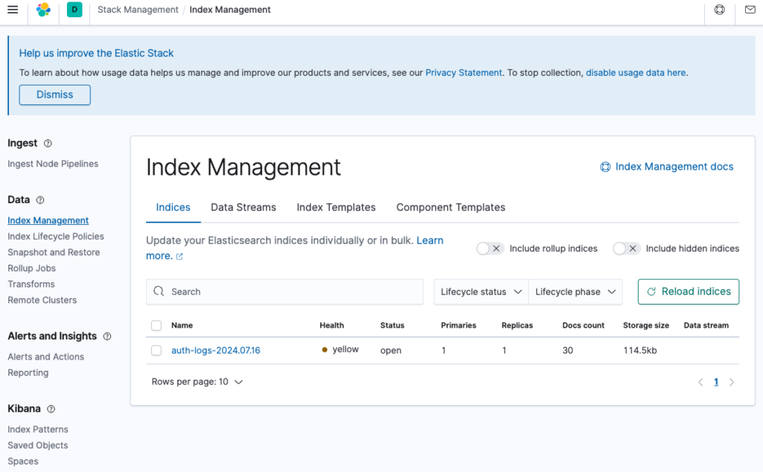This screenshot has height=472, width=763.
Task: Open the Privacy Statement link
Action: click(x=463, y=72)
